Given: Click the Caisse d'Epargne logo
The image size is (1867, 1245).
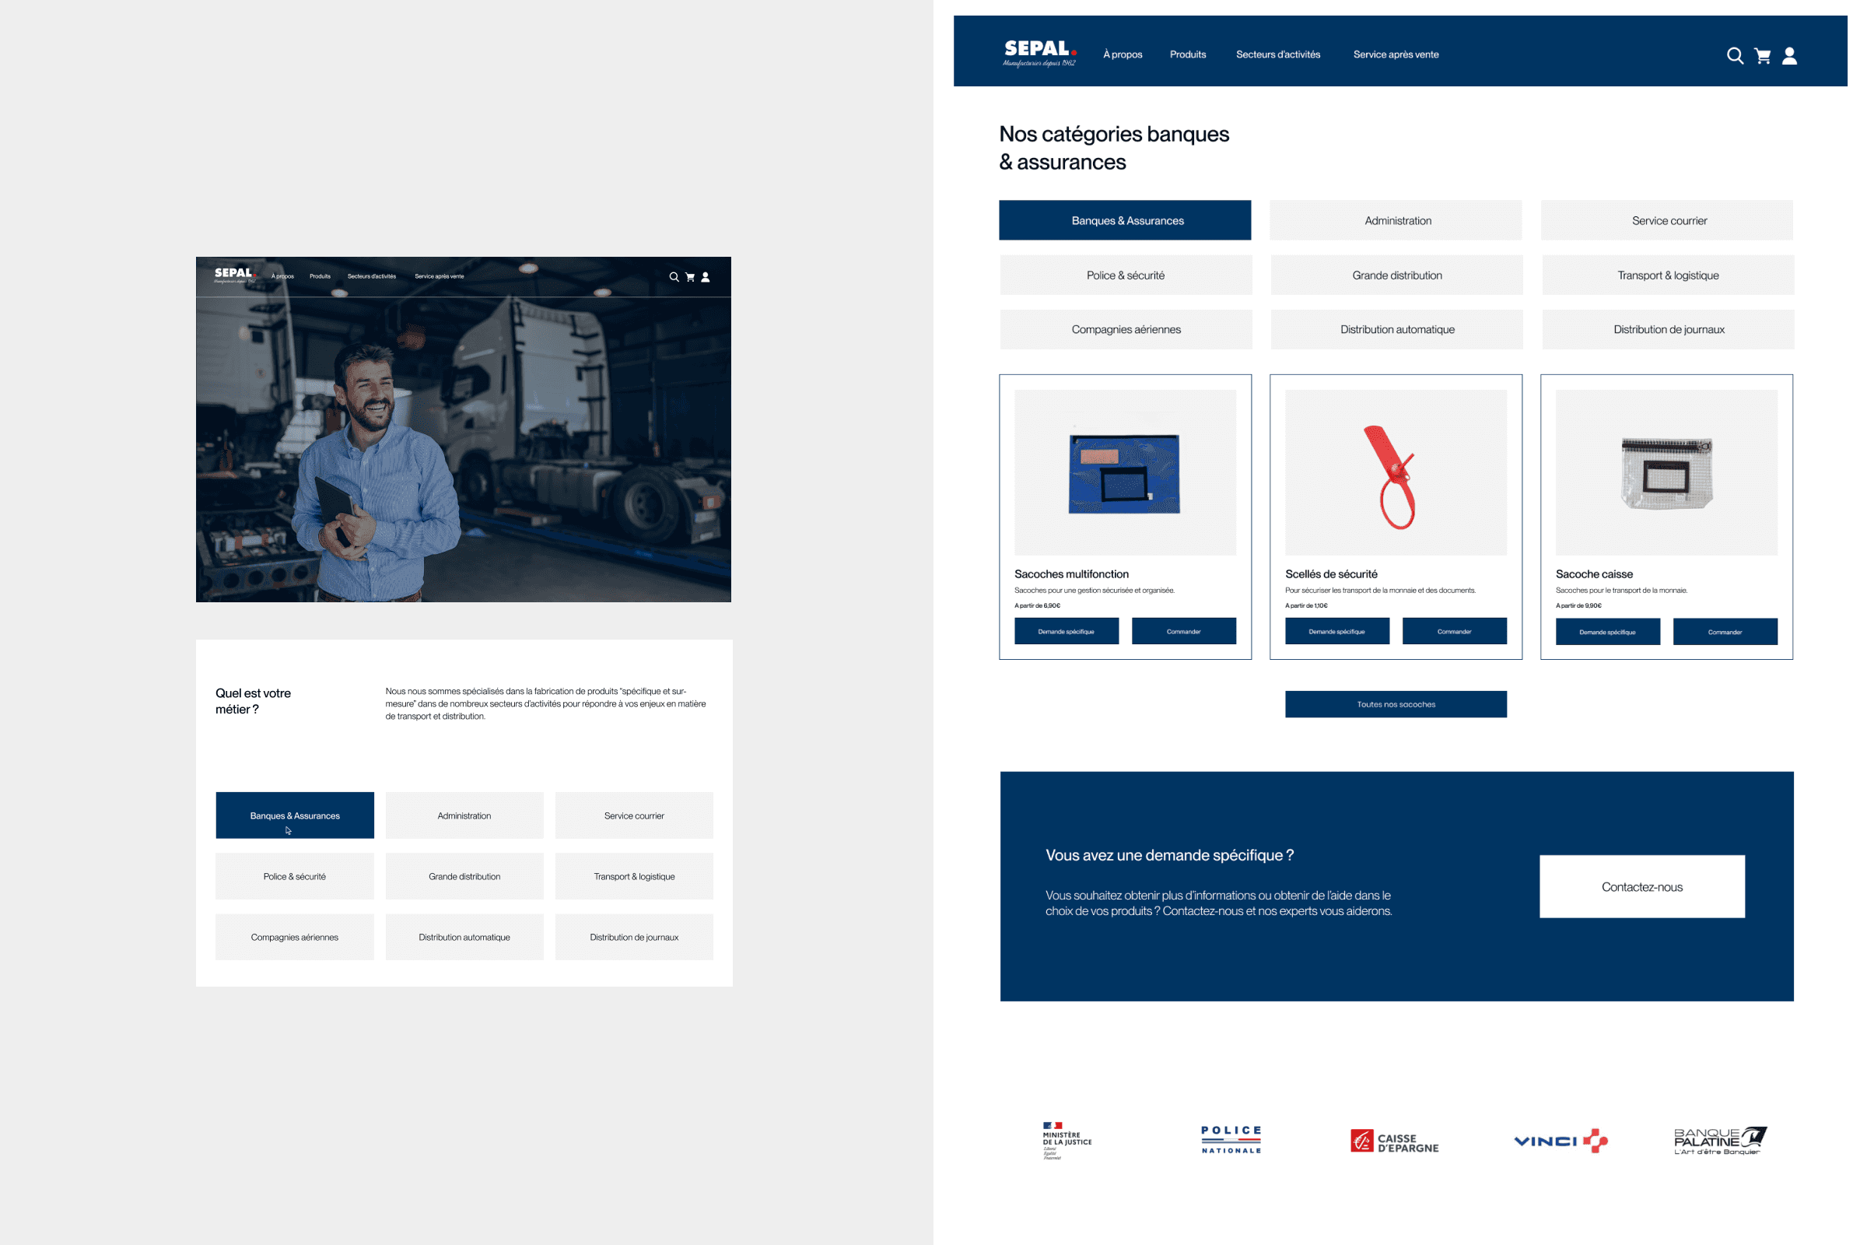Looking at the screenshot, I should pos(1394,1142).
